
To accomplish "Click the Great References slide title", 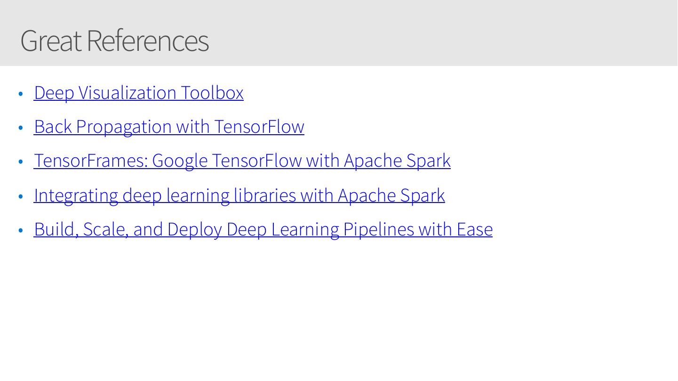I will (x=114, y=41).
